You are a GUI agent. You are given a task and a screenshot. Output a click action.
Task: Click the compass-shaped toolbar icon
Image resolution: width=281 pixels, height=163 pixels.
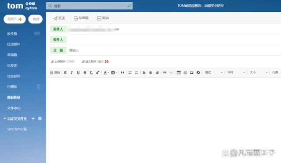pyautogui.click(x=198, y=72)
